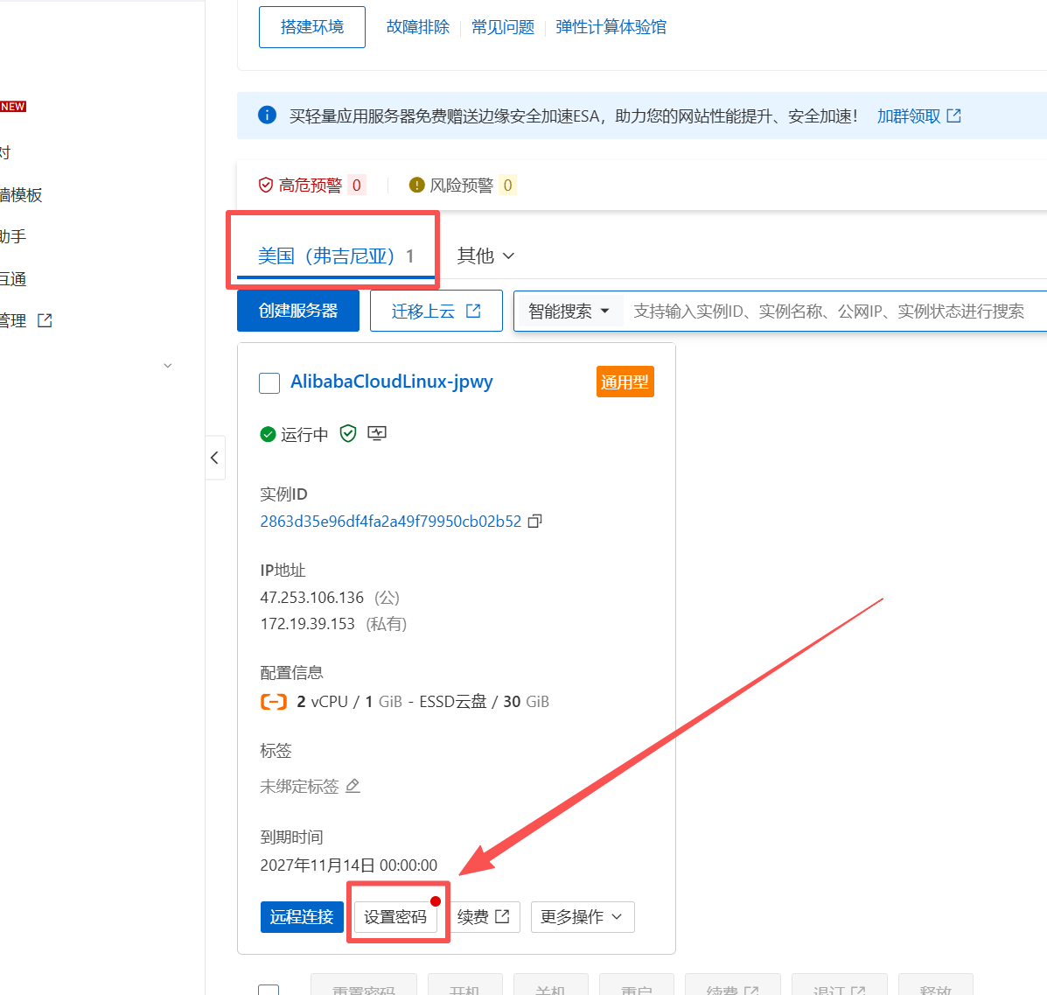Toggle the select-all checkbox at bottom
The height and width of the screenshot is (995, 1047).
point(269,989)
